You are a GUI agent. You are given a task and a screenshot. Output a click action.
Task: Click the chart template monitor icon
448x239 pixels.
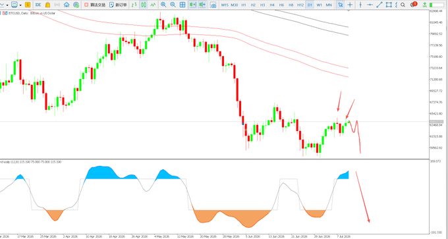[14, 5]
